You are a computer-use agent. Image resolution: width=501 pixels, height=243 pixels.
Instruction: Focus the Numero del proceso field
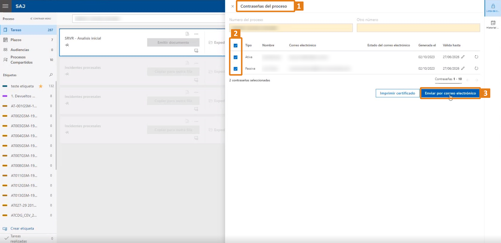coord(291,28)
